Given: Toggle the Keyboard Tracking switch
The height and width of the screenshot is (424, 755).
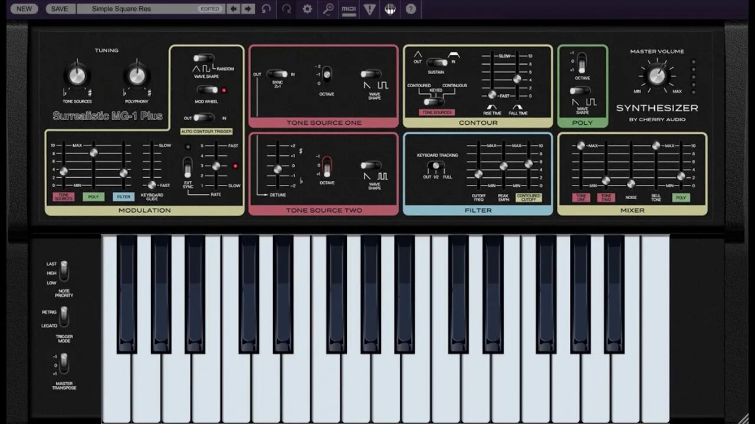Looking at the screenshot, I should (x=437, y=166).
